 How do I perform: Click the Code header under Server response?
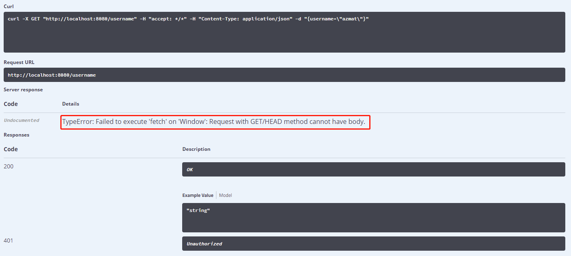point(11,104)
